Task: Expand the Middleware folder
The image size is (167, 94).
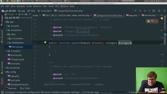Action: tap(8, 43)
